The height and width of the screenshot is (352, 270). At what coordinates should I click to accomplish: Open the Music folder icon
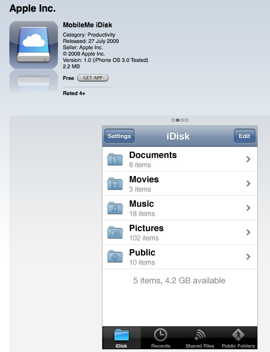coord(115,208)
